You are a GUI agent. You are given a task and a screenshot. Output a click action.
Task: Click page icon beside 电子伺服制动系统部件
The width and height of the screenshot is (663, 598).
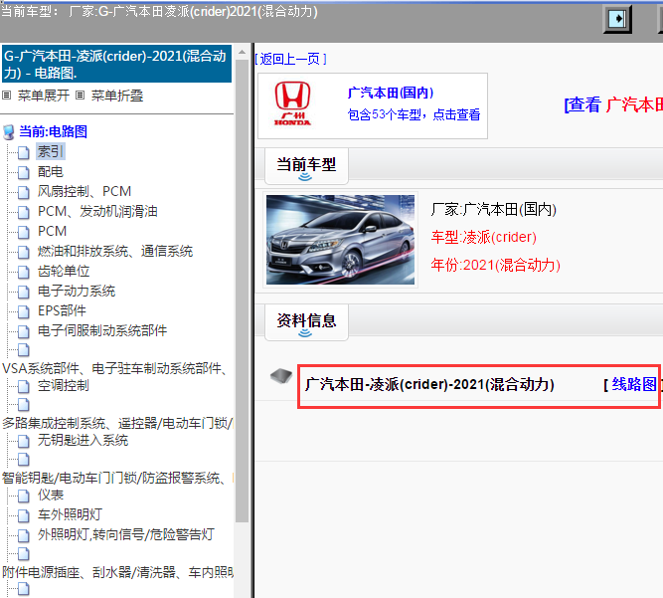[24, 331]
